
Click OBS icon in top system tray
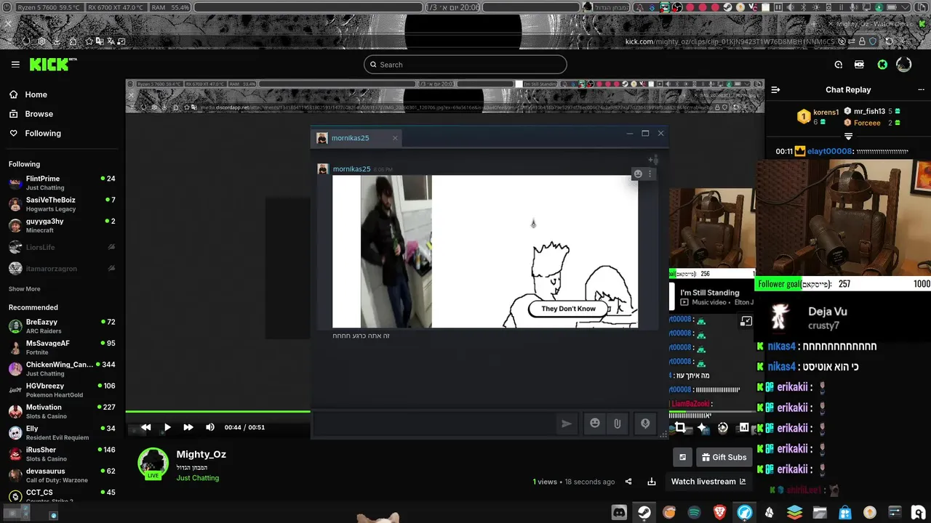click(x=677, y=7)
